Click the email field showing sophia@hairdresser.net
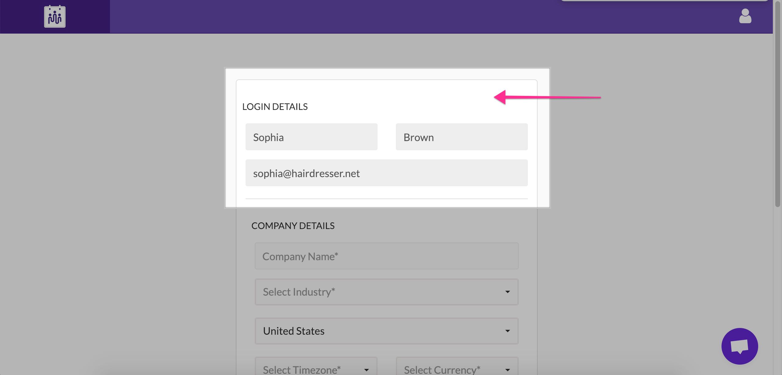 click(x=386, y=173)
